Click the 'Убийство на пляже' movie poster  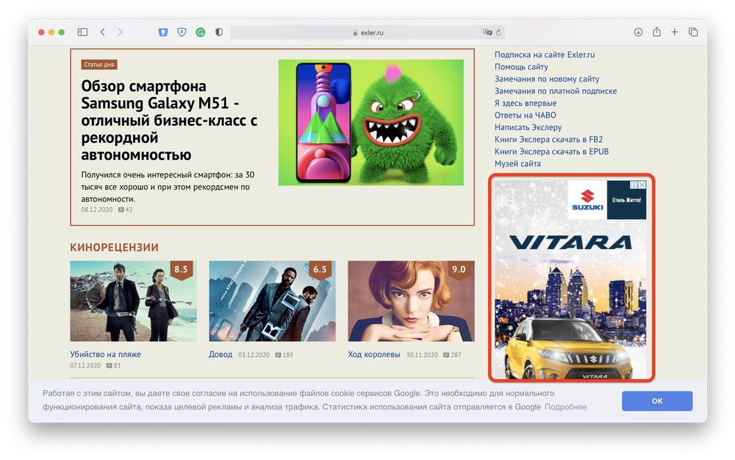[133, 301]
